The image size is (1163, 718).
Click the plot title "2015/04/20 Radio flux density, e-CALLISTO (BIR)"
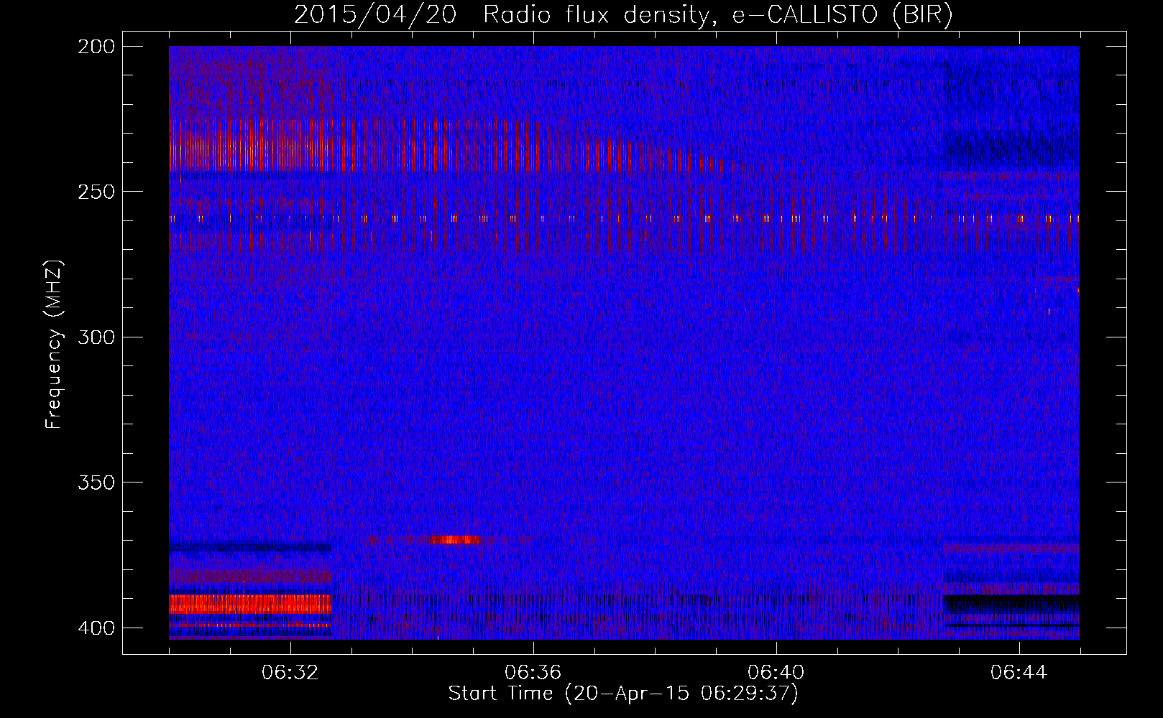623,14
